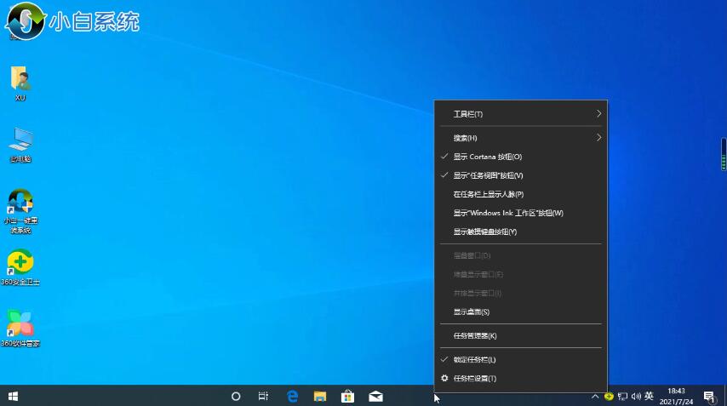Screen dimensions: 727x406
Task: Select 显示桌面 in the context menu
Action: point(471,312)
